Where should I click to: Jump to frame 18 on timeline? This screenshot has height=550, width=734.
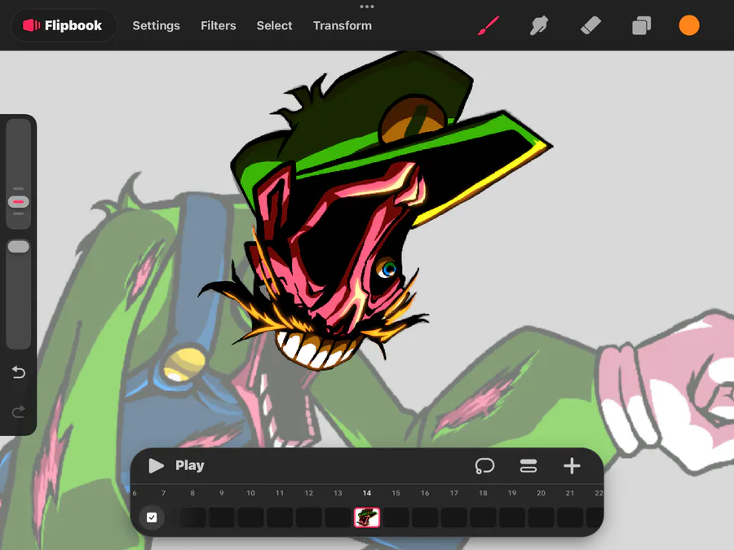[x=483, y=493]
